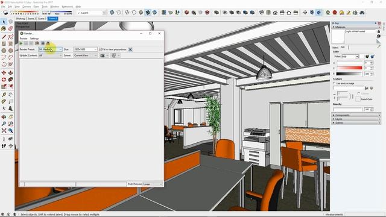Screen dimensions: 386x217
Task: Click the yellow pencil icon in toolbar
Action: [x=349, y=12]
